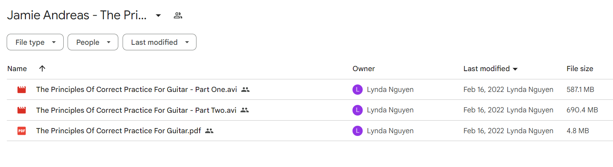Click the File size column header

[580, 69]
